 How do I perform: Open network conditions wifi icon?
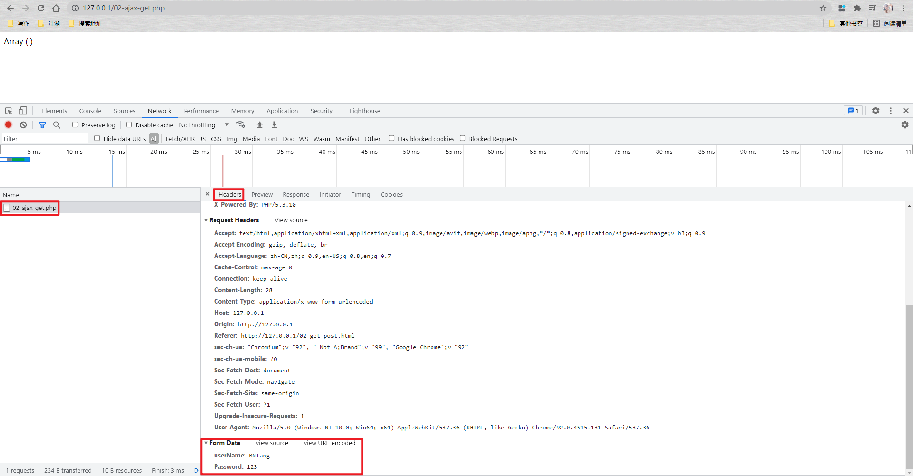coord(241,124)
